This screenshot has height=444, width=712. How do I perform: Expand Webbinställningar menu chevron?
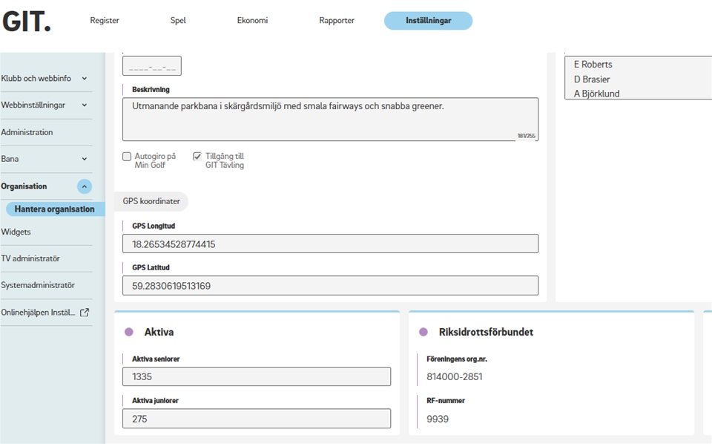pos(85,105)
